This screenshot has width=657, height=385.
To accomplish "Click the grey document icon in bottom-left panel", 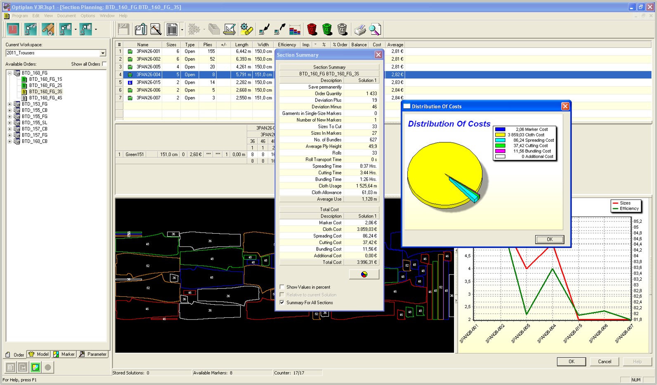I will (10, 367).
